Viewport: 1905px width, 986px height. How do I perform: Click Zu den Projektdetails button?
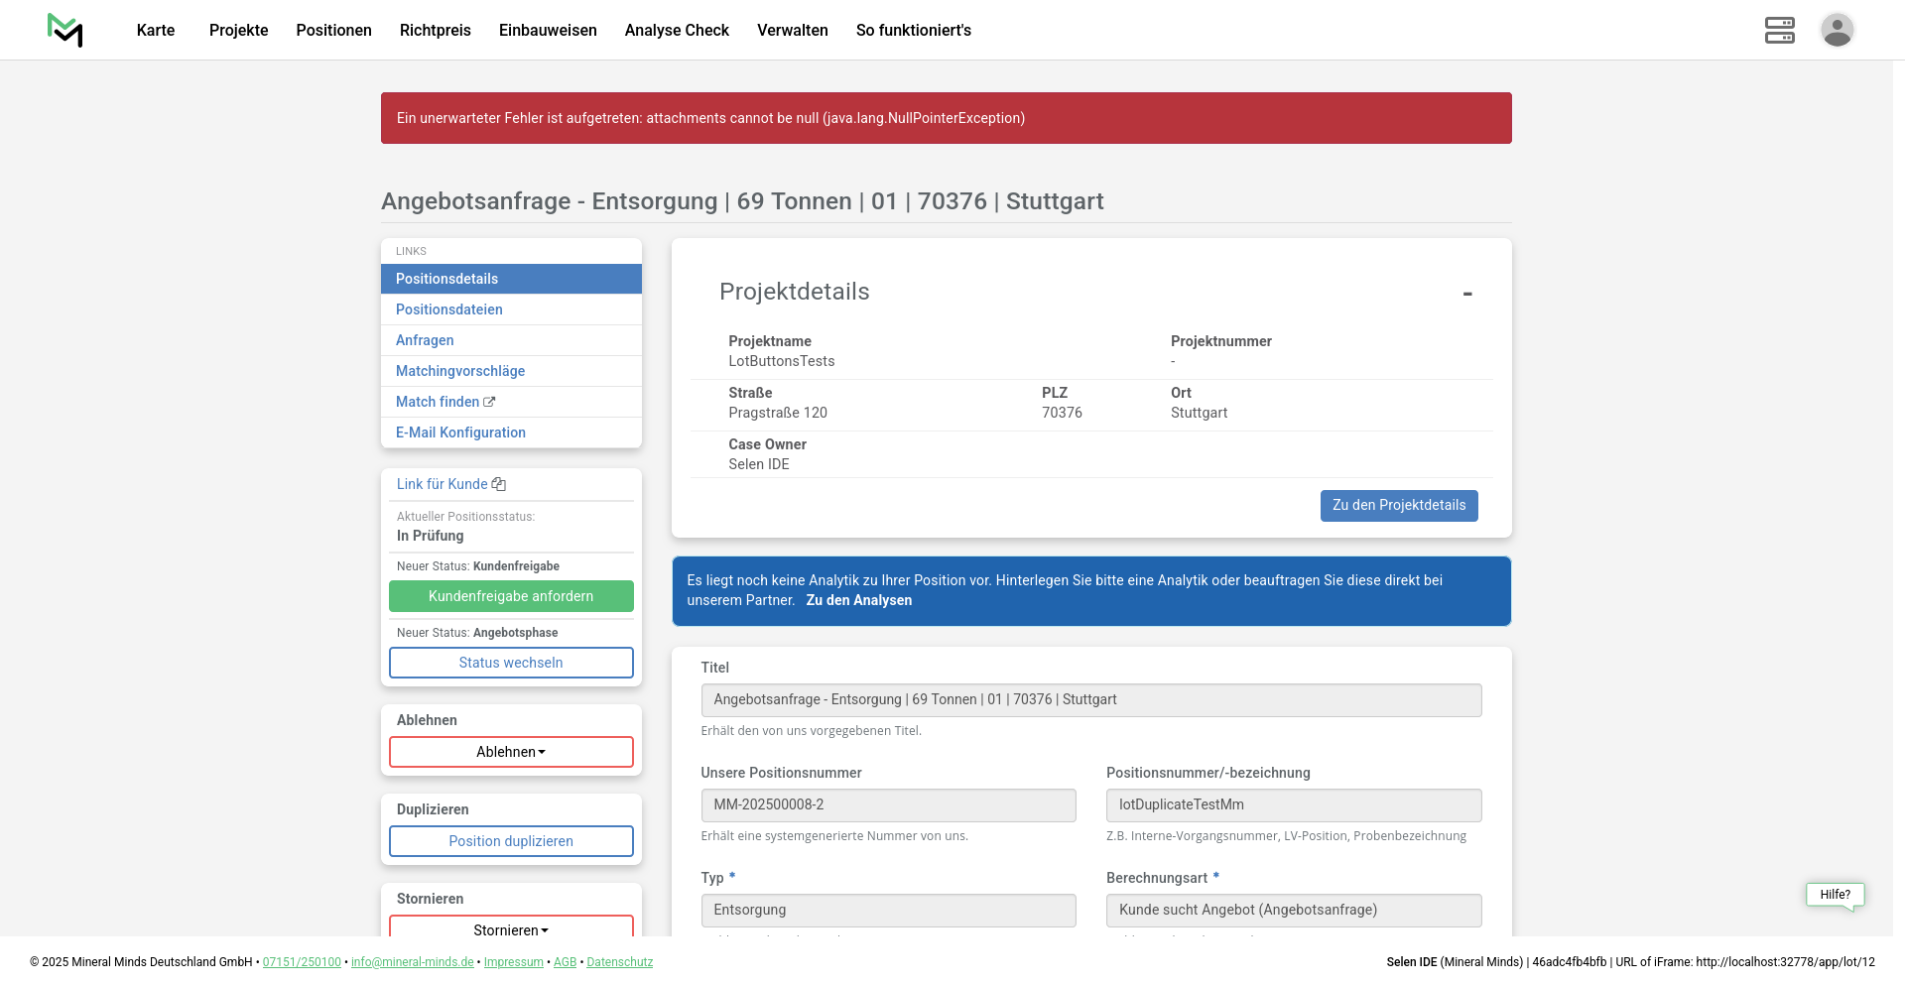(x=1398, y=505)
